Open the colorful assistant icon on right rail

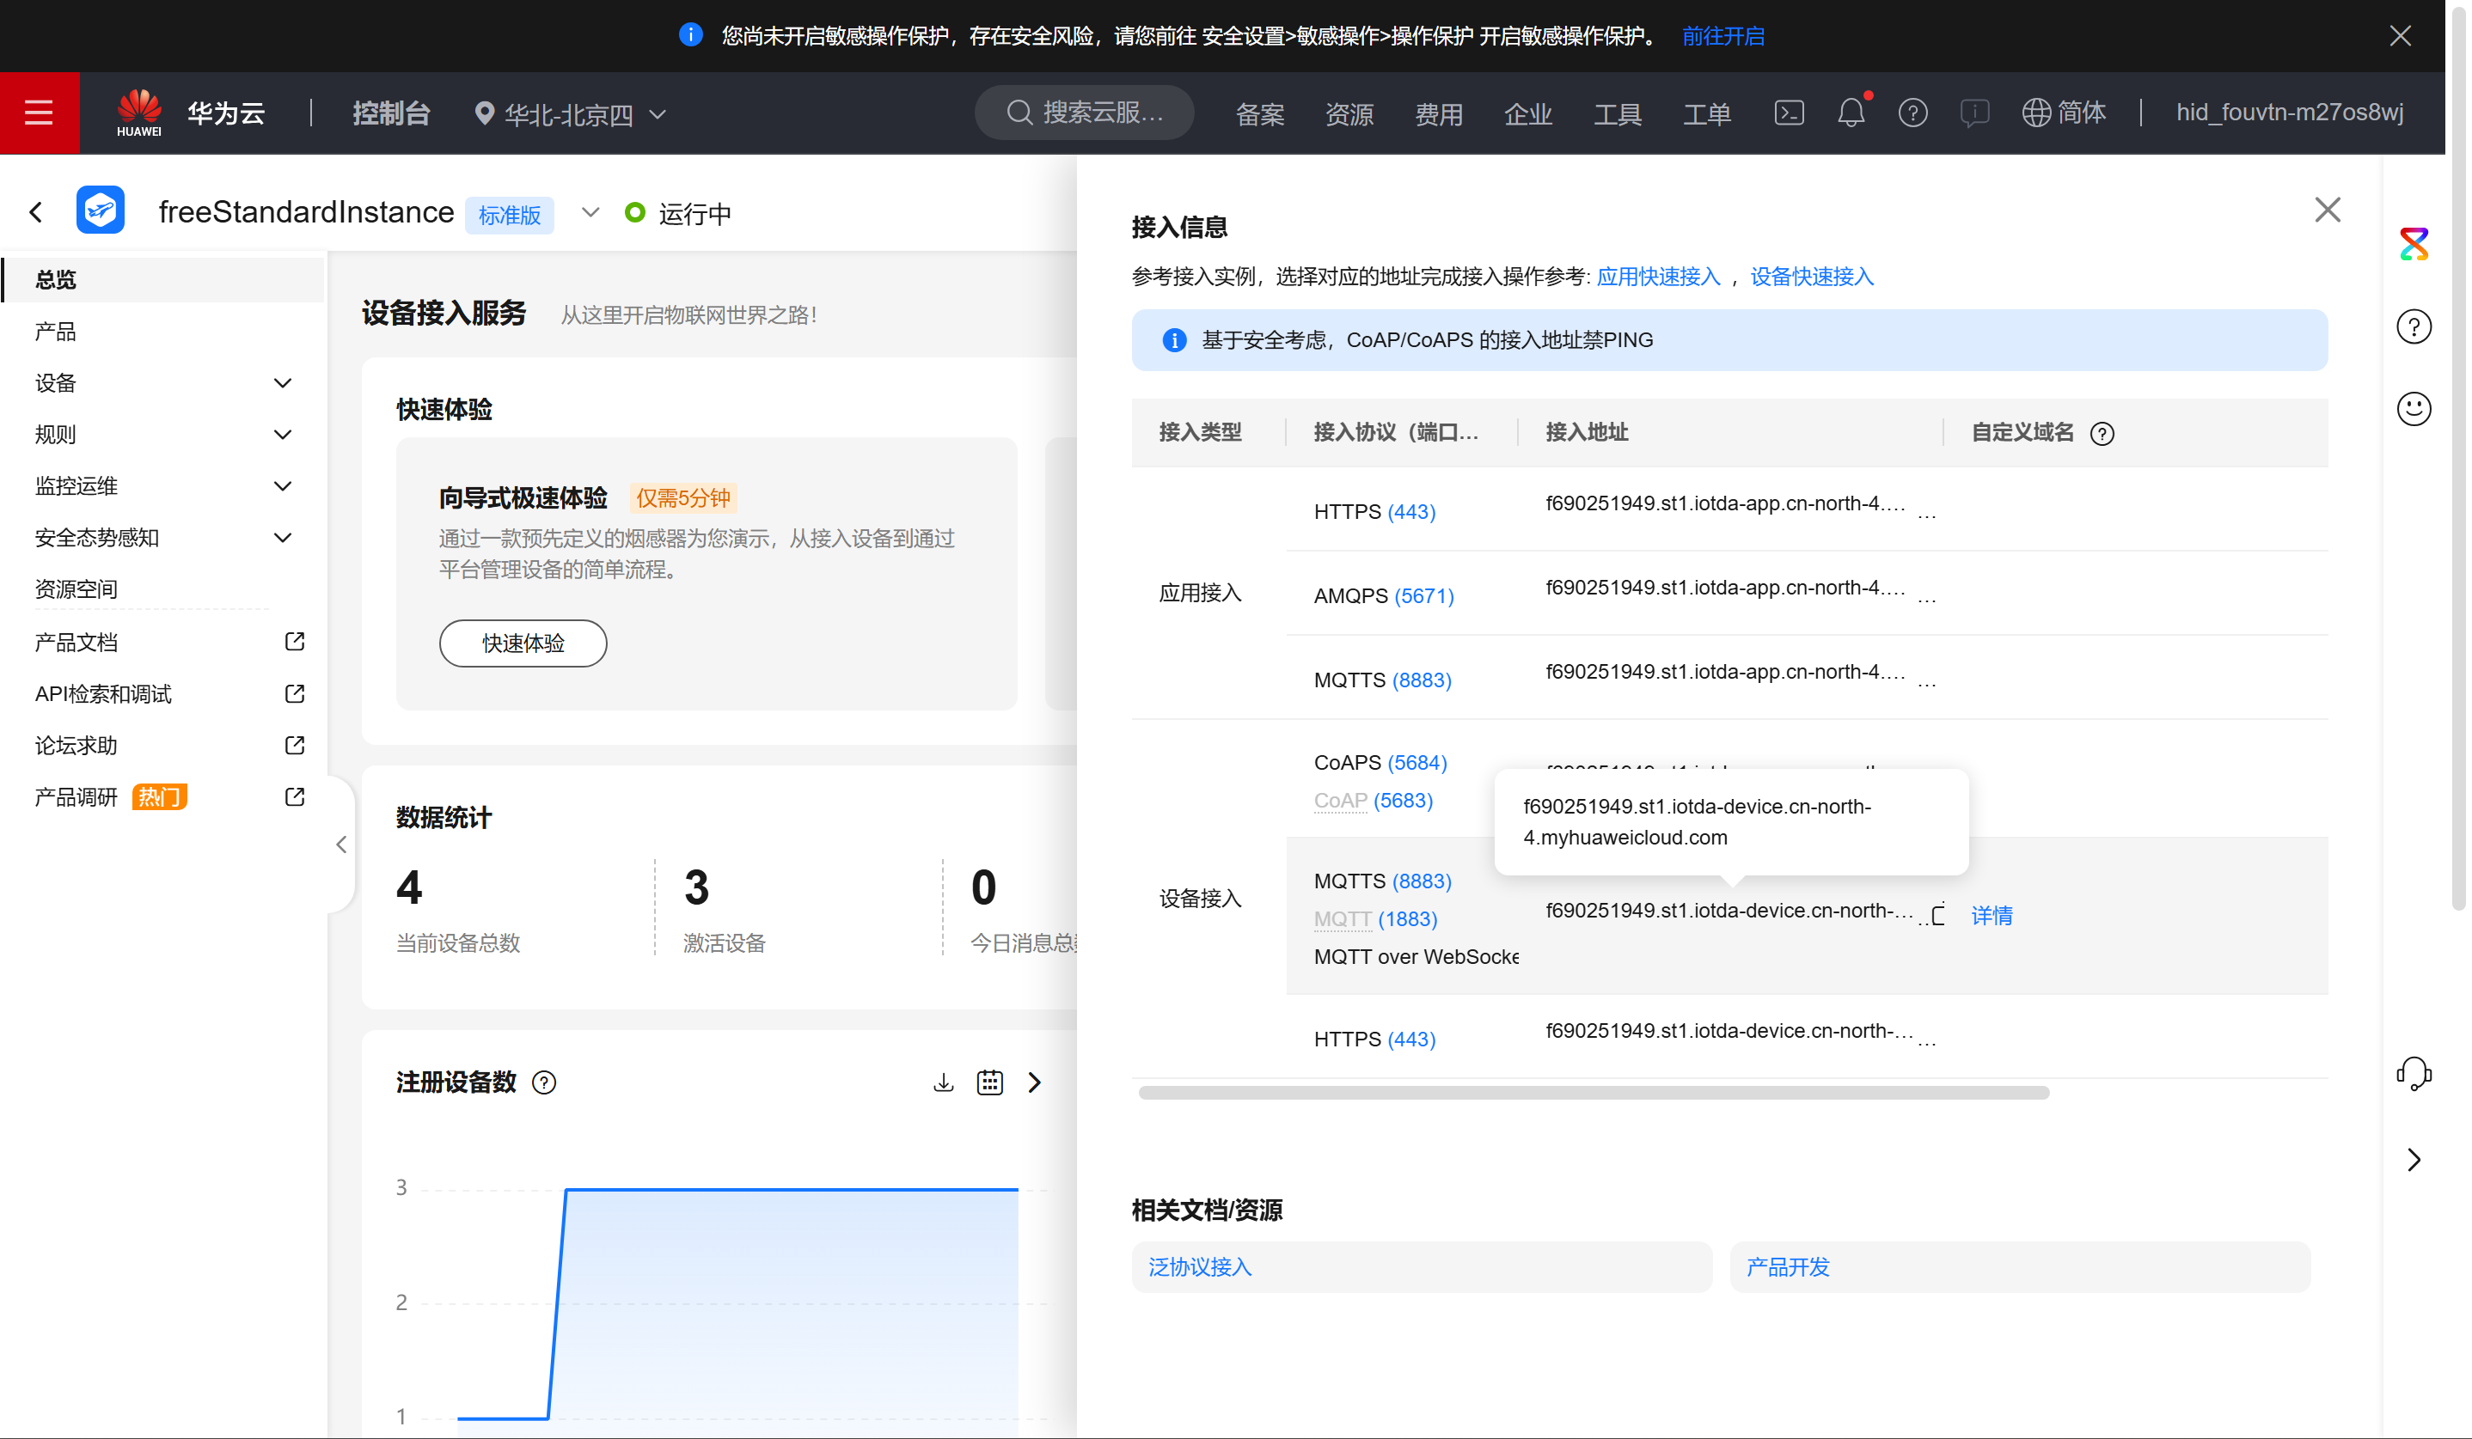click(x=2414, y=244)
